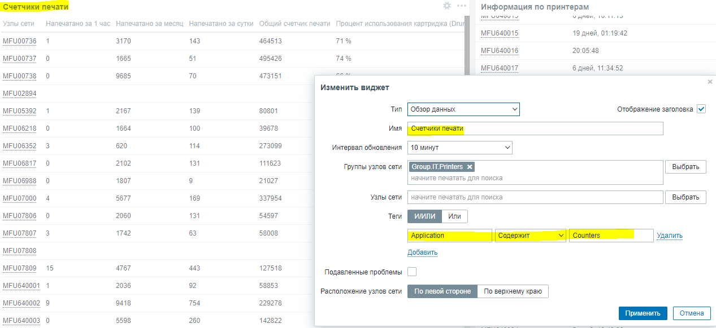Toggle the Отображение заголовка checkbox
716x328 pixels.
point(701,109)
